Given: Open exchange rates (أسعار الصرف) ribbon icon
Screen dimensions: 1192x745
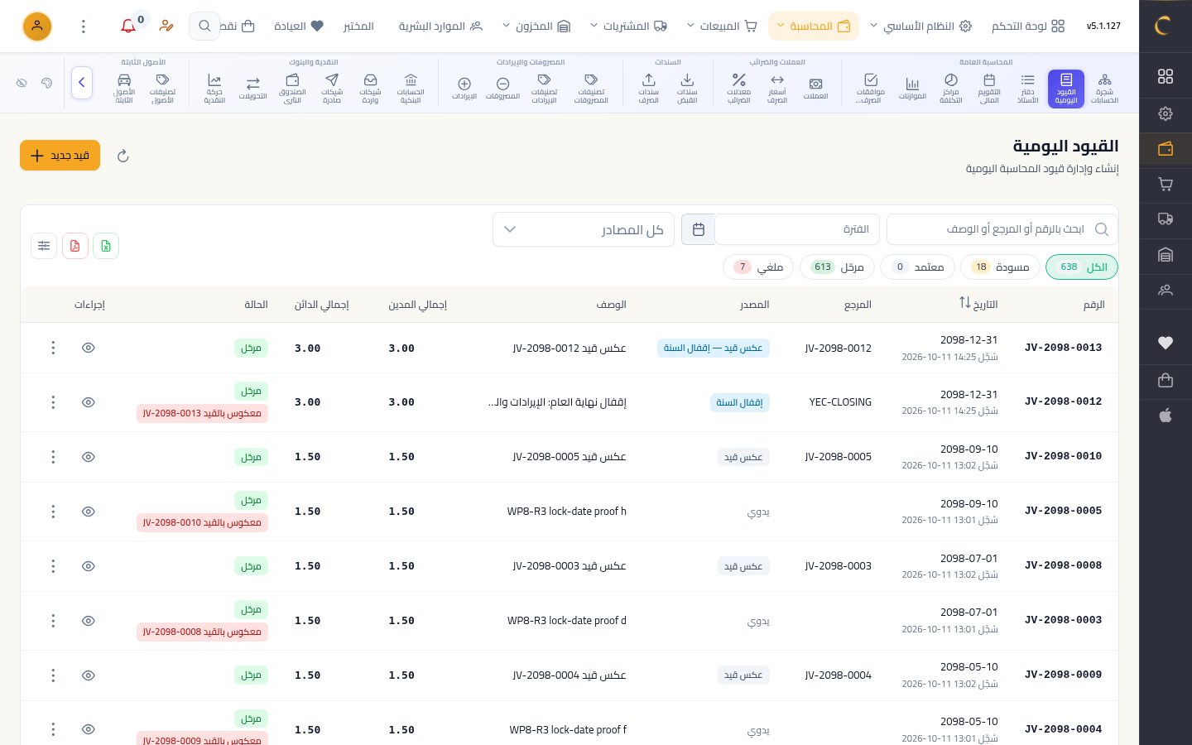Looking at the screenshot, I should tap(777, 89).
